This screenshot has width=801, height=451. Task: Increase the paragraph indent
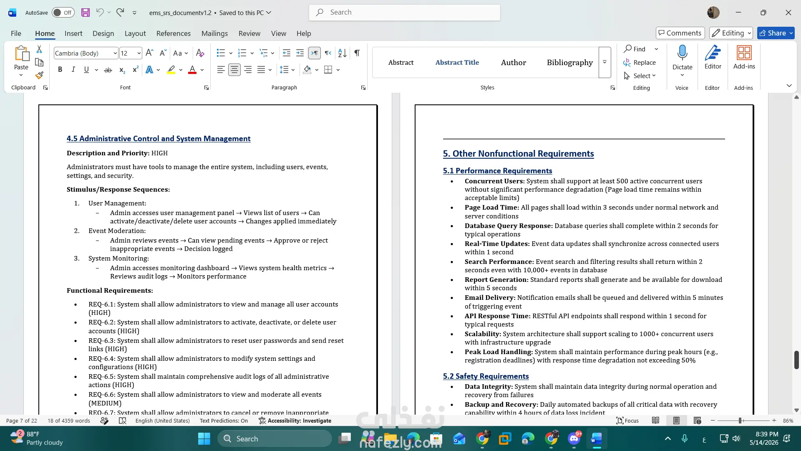[300, 53]
